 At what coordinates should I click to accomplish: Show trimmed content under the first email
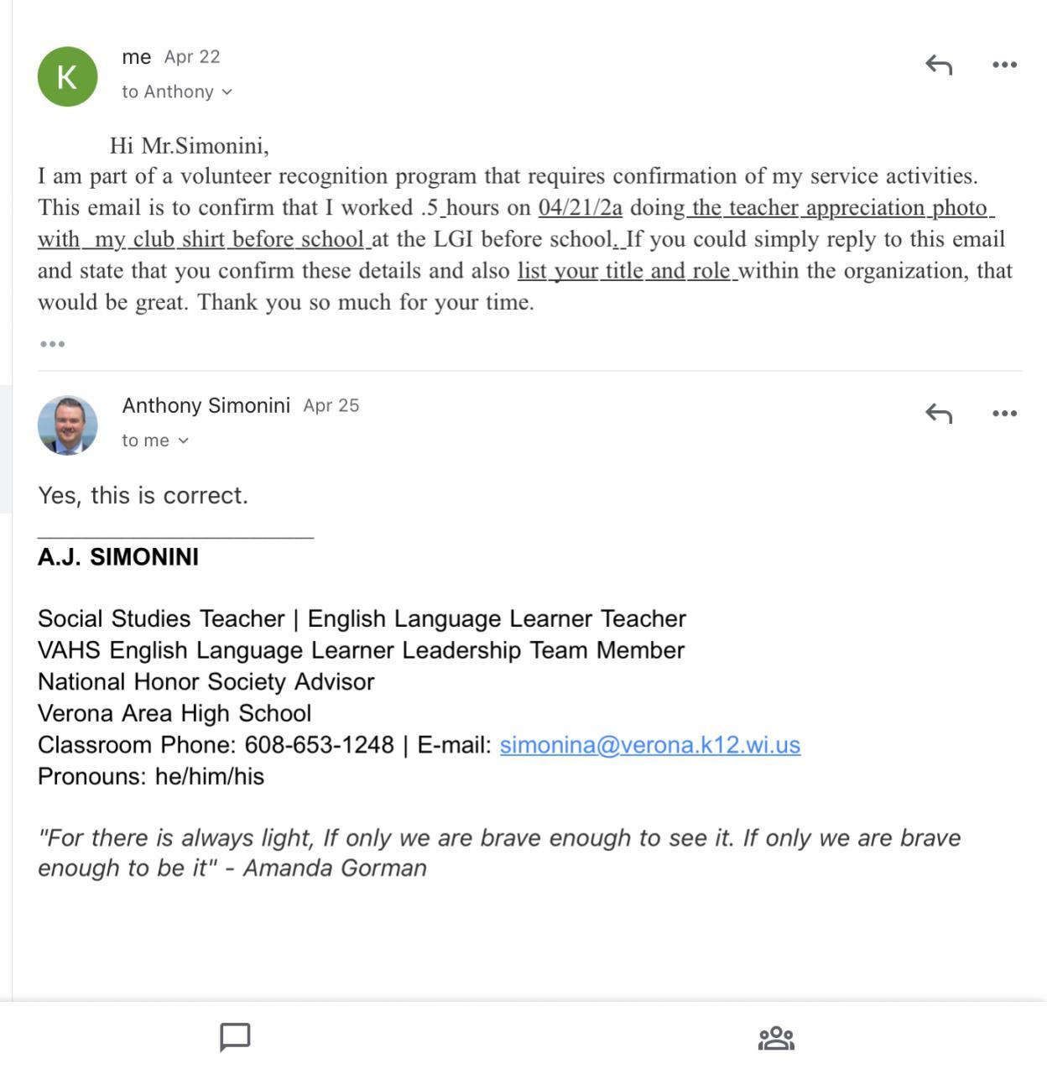click(x=52, y=344)
